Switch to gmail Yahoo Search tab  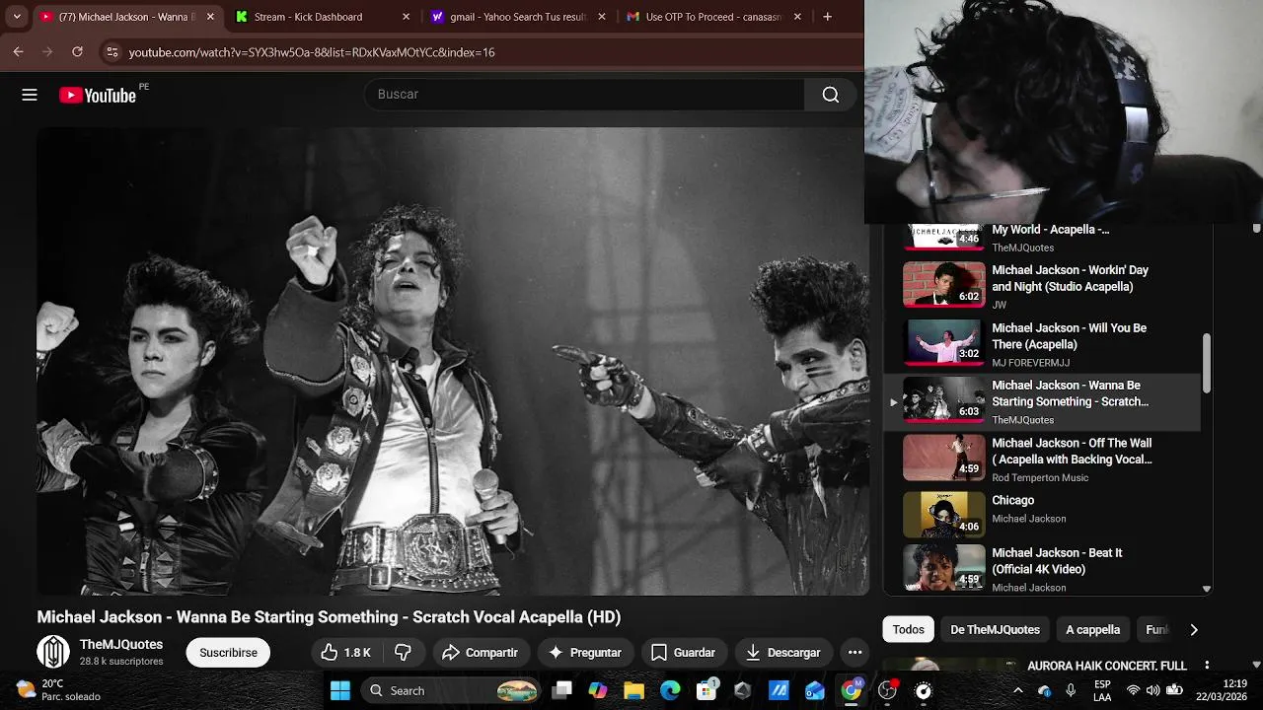coord(518,17)
